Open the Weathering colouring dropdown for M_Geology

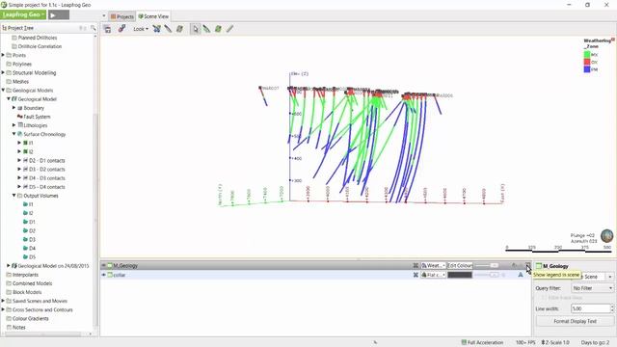[x=433, y=266]
